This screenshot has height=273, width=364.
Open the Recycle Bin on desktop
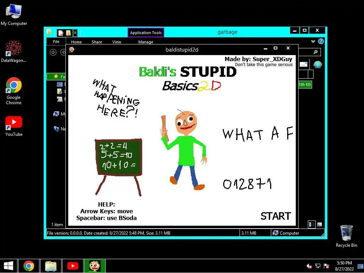click(x=346, y=236)
